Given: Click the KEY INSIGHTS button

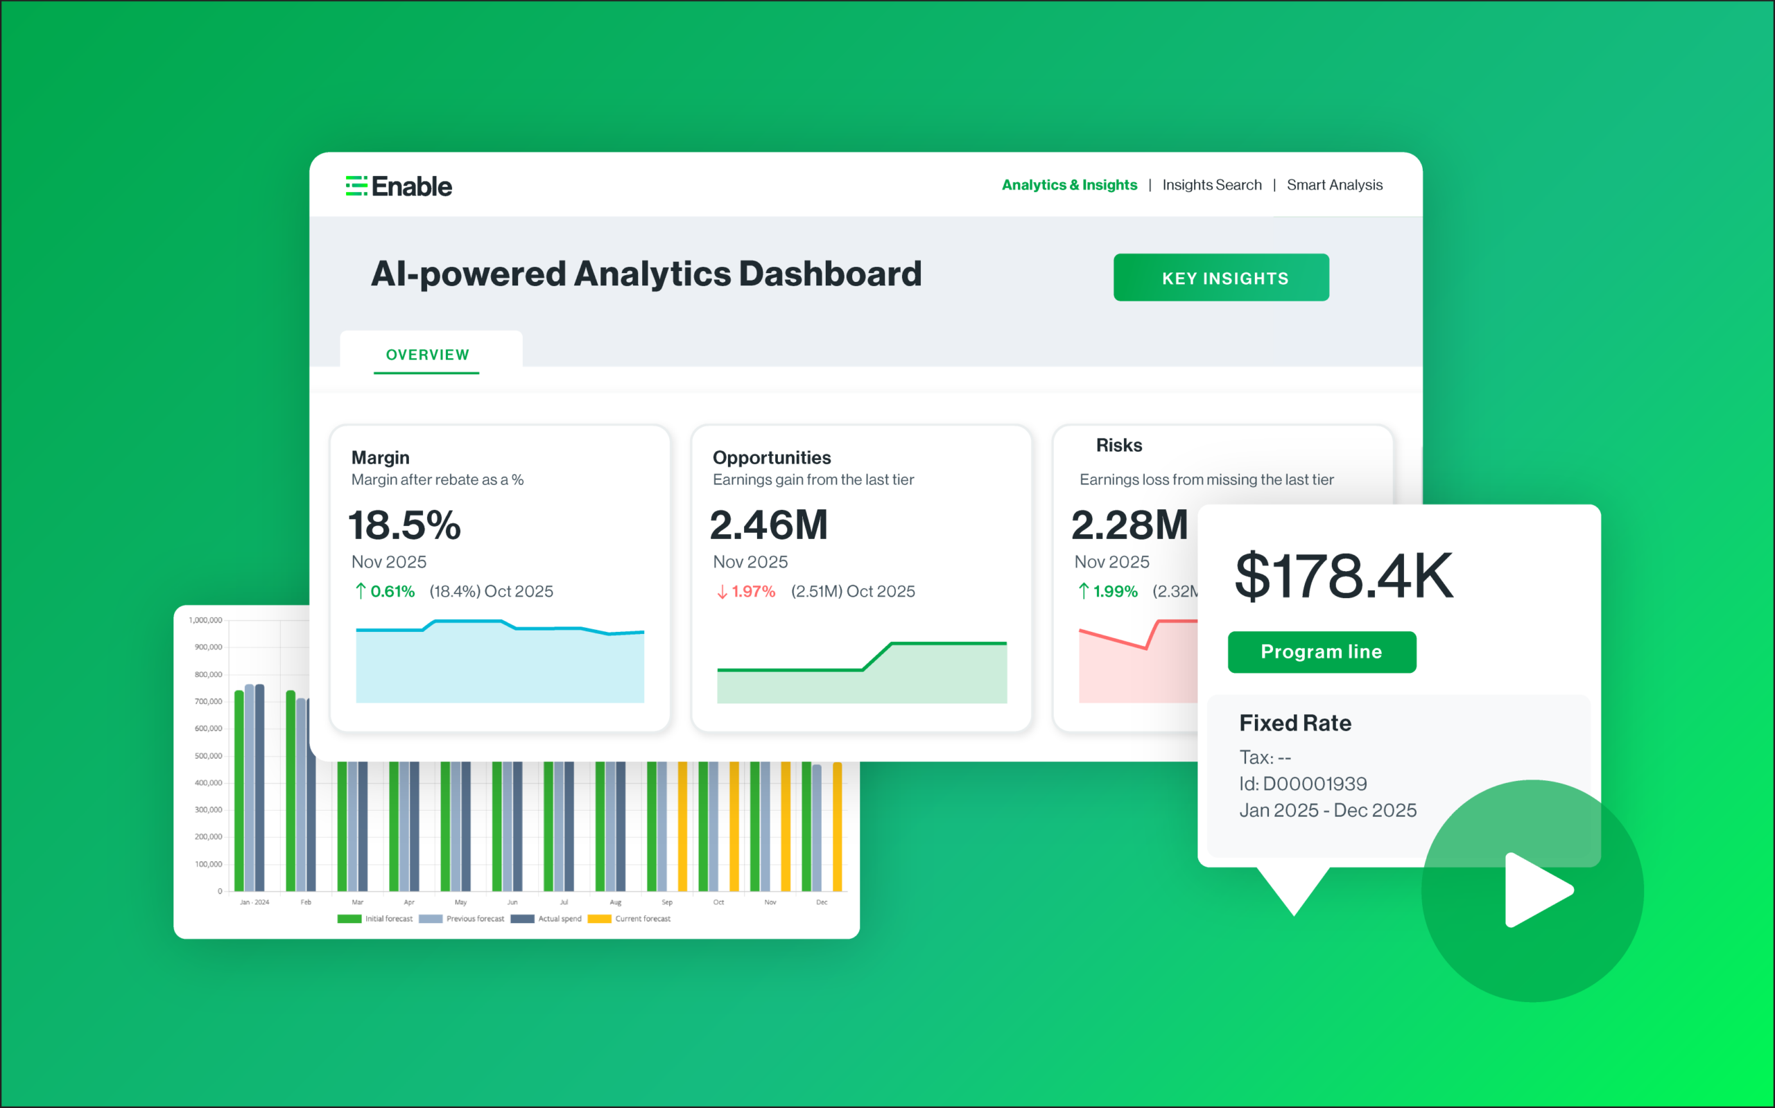Looking at the screenshot, I should click(x=1222, y=278).
